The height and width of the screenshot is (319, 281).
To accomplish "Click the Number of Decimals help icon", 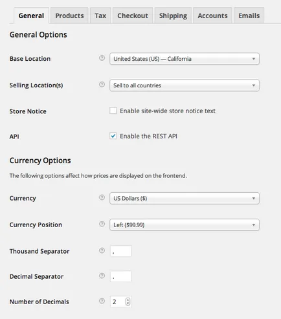I will pyautogui.click(x=102, y=301).
